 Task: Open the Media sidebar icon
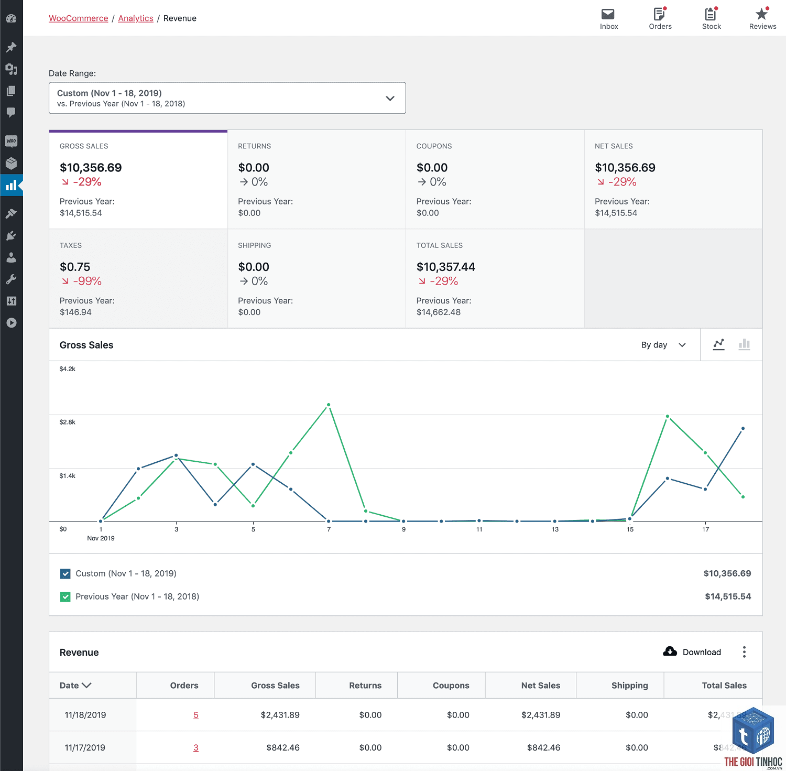[x=11, y=69]
